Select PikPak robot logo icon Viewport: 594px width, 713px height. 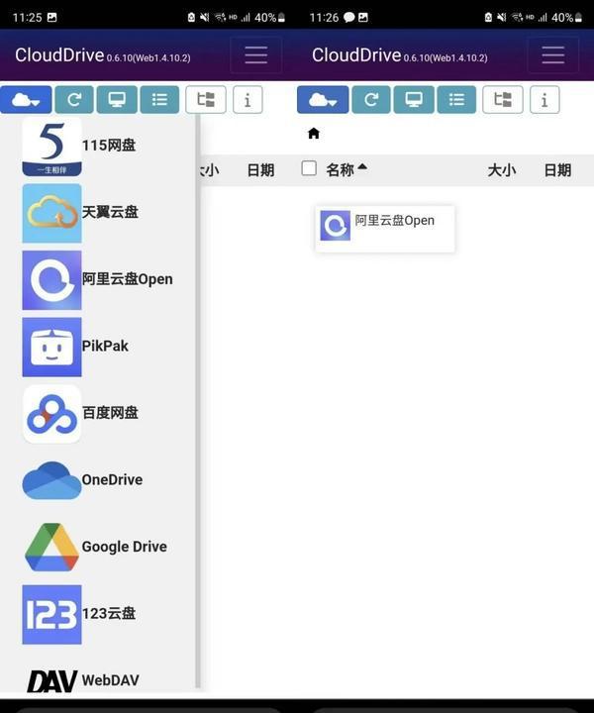pos(51,347)
